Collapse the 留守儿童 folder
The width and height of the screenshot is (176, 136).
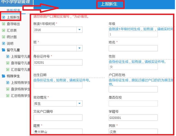click(x=13, y=50)
